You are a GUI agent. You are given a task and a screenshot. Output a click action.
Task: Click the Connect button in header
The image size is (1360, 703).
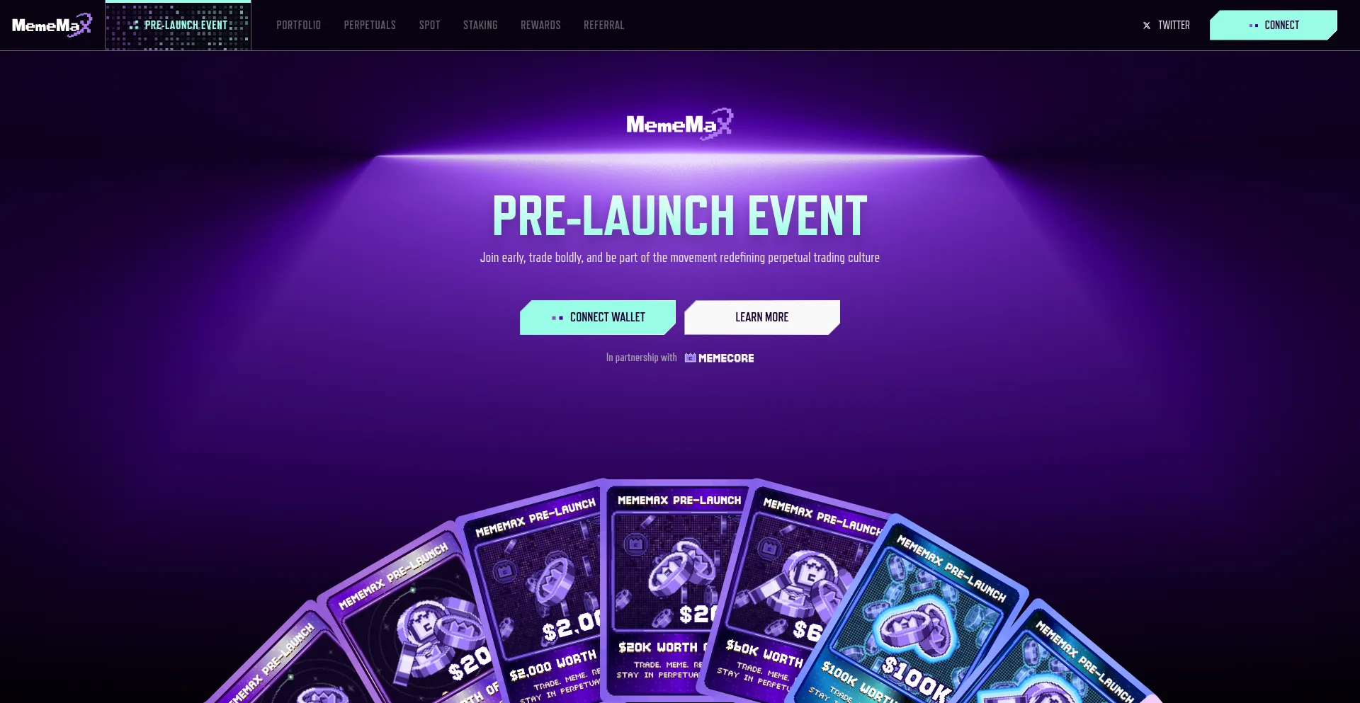[x=1274, y=25]
